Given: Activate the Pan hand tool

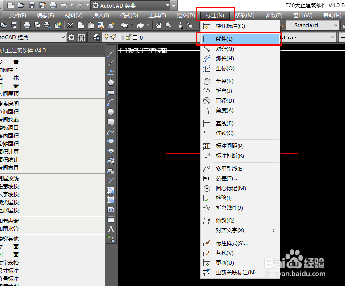Looking at the screenshot, I should pos(159,25).
